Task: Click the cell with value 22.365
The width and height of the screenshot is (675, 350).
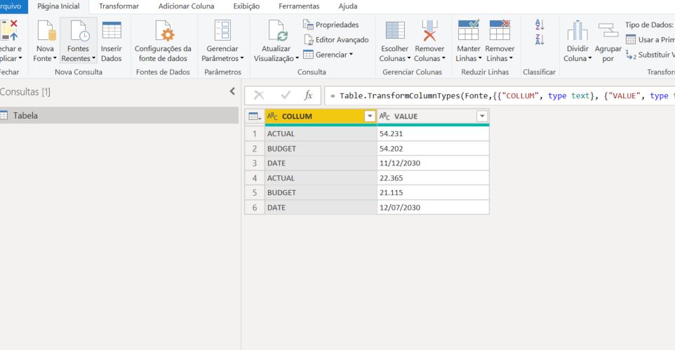Action: 433,177
